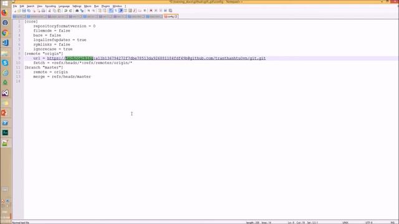Image resolution: width=399 pixels, height=224 pixels.
Task: Click the "remote = origin" line
Action: 50,72
